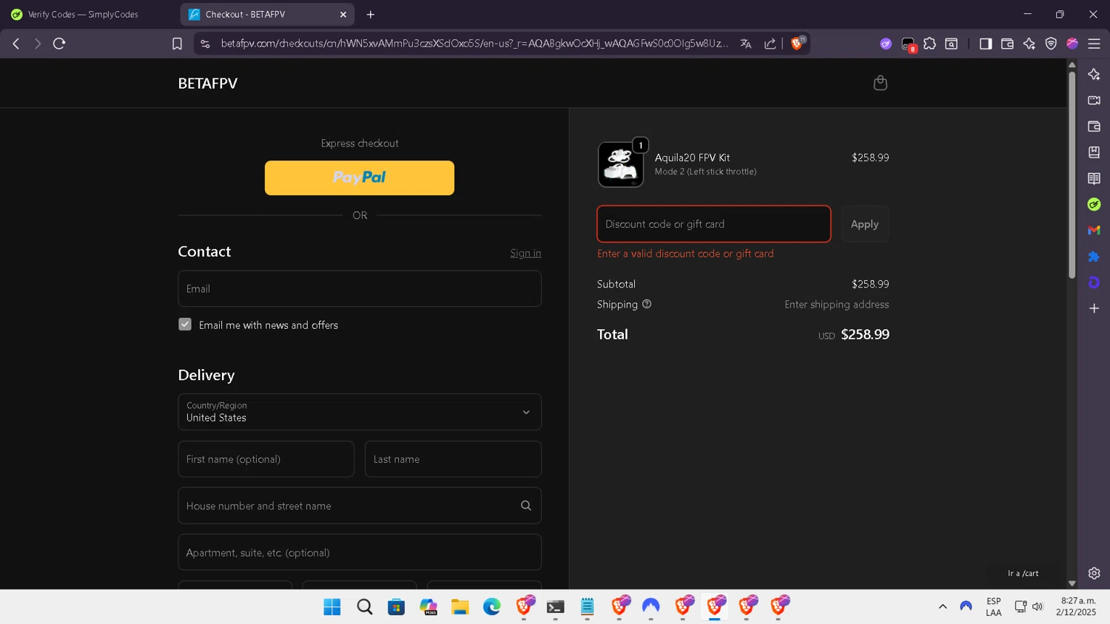Viewport: 1110px width, 624px height.
Task: Open the shopping bag cart icon
Action: coord(880,83)
